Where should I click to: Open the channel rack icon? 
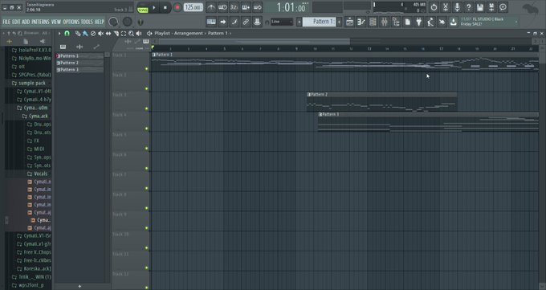[373, 22]
